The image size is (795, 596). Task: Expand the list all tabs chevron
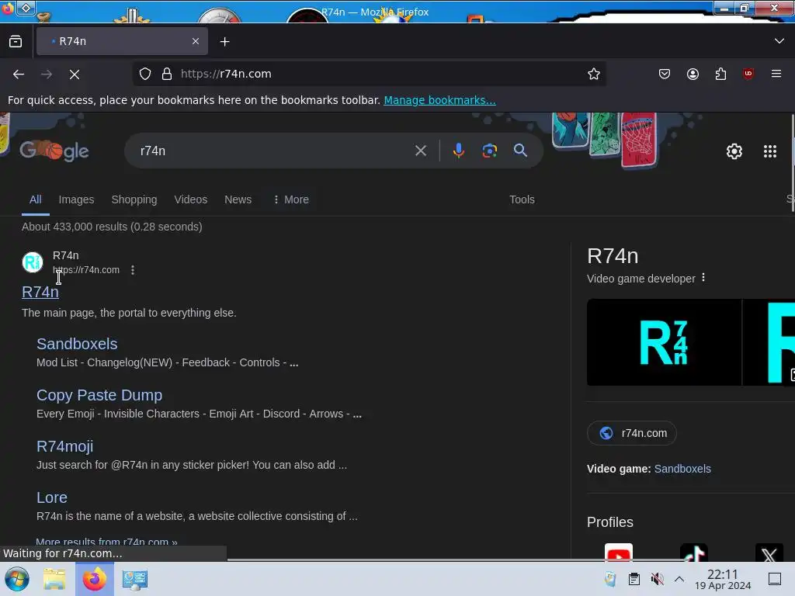pyautogui.click(x=779, y=41)
